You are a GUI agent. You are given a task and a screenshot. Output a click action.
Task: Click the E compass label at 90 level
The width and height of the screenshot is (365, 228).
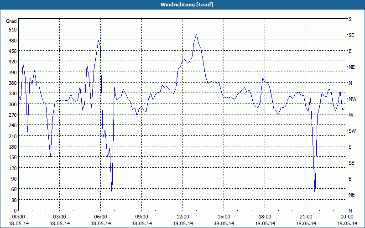click(x=350, y=179)
